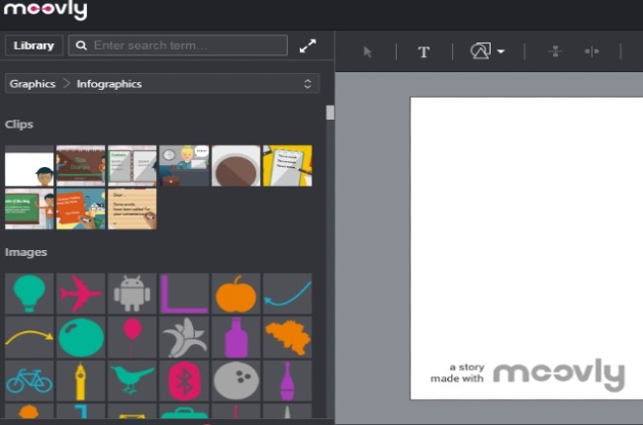Select the teal bird image

pos(132,381)
